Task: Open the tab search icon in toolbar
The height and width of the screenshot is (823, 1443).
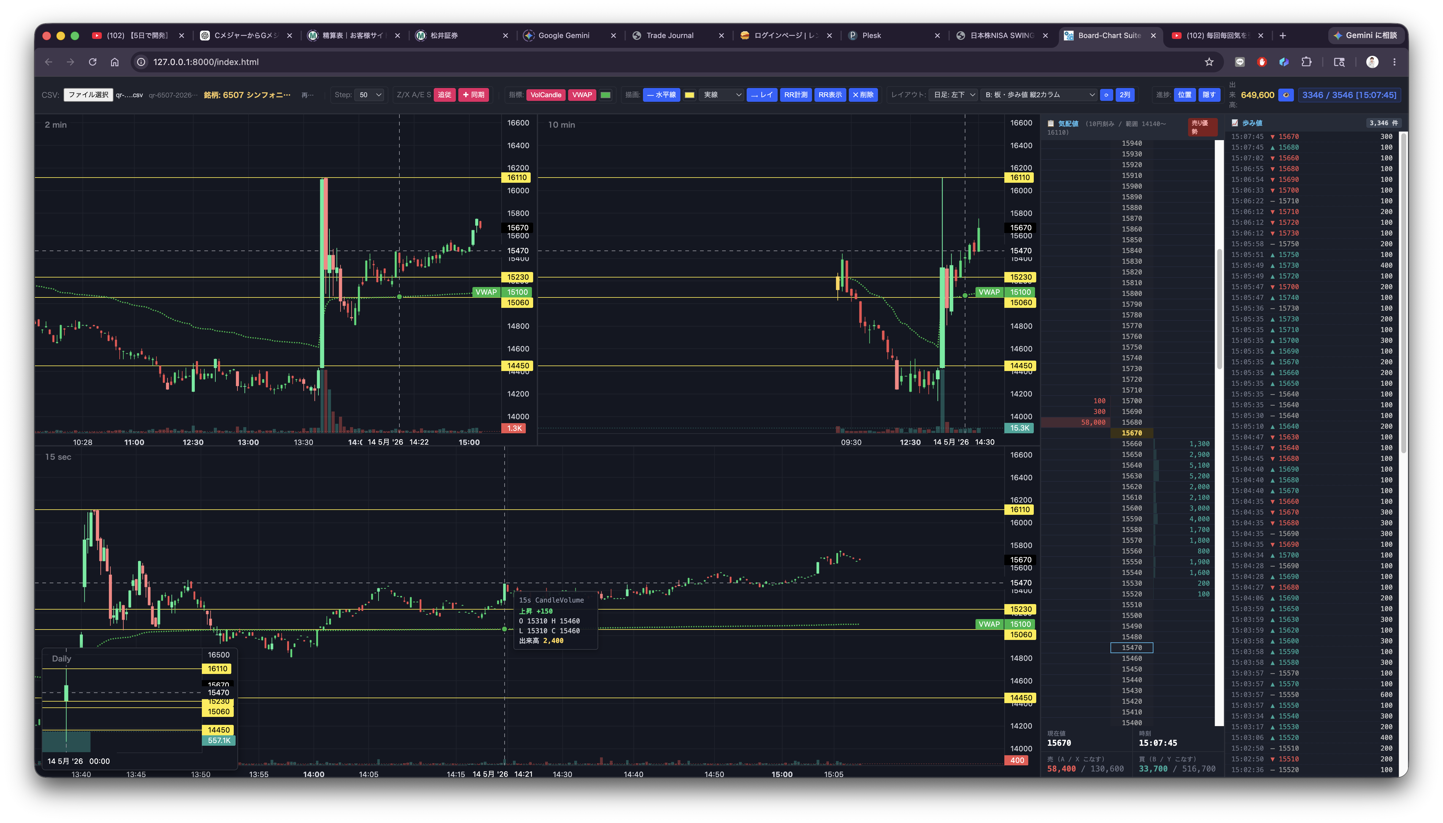Action: (1339, 62)
